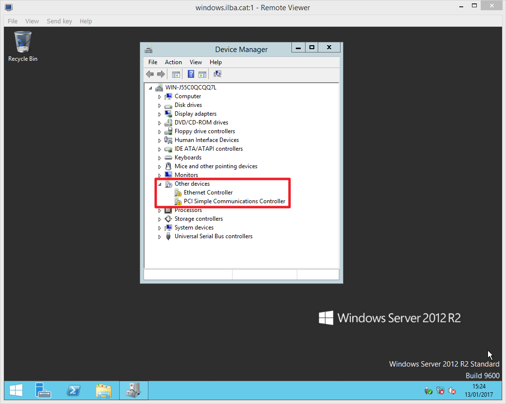The height and width of the screenshot is (404, 506).
Task: Open the Device Manager View menu
Action: [196, 62]
